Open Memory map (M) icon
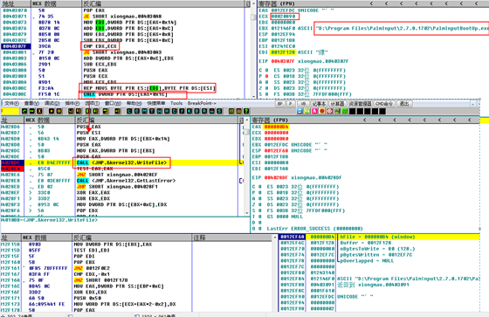This screenshot has height=317, width=489. point(144,111)
